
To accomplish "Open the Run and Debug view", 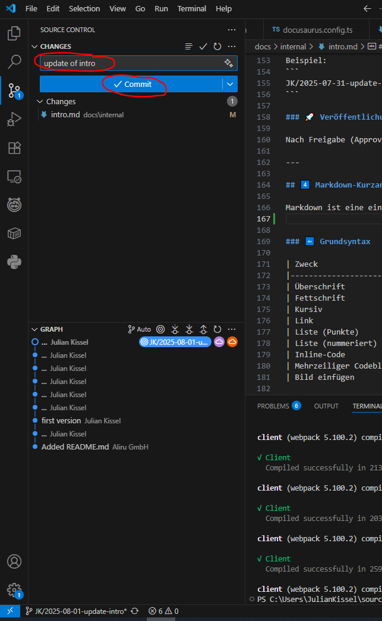I will point(14,119).
